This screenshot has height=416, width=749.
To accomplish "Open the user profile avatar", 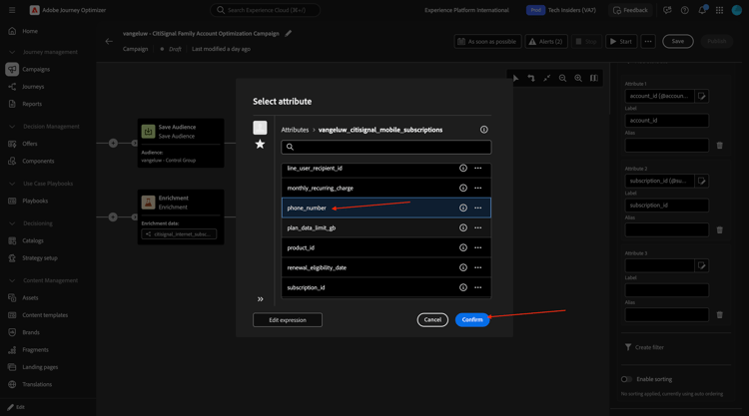I will tap(737, 10).
